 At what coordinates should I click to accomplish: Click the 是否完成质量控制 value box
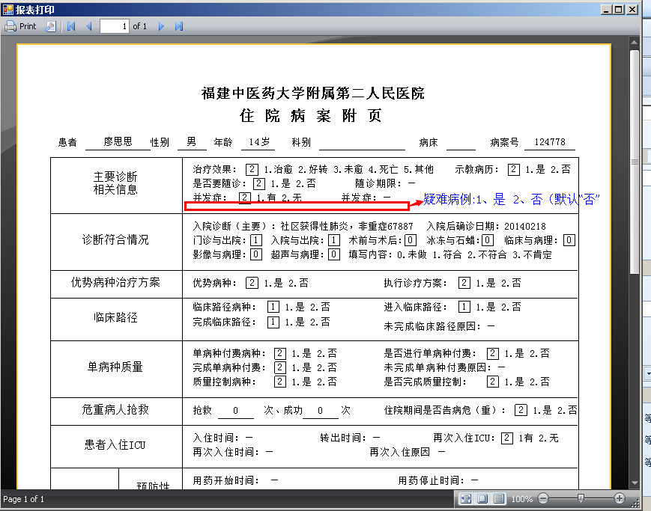point(492,382)
